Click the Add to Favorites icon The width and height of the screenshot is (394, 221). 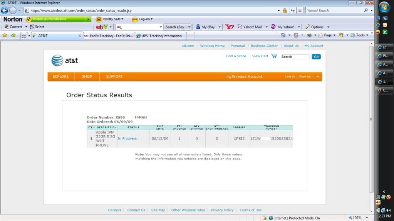click(x=13, y=35)
